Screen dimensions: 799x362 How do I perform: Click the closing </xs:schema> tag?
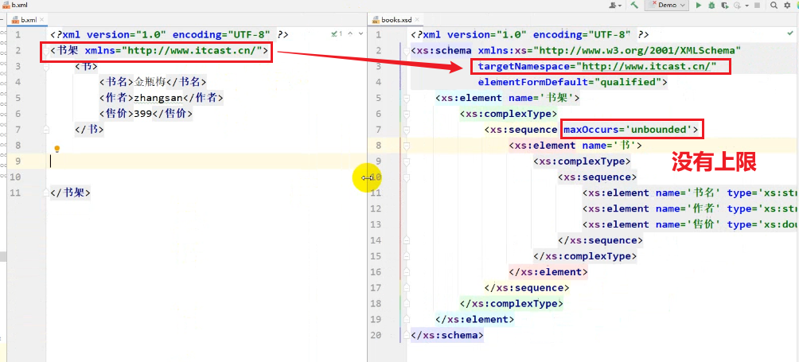[447, 335]
